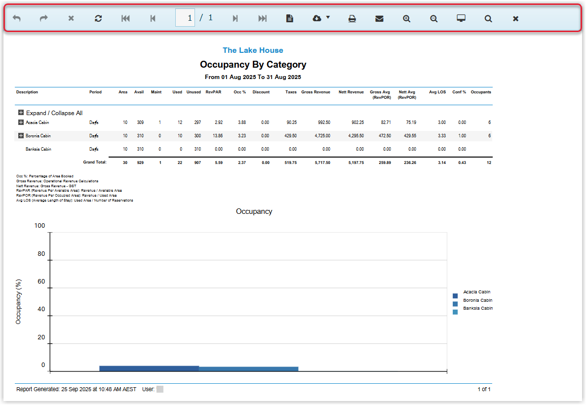The height and width of the screenshot is (405, 586).
Task: Click the Occupants column header
Action: [x=481, y=92]
